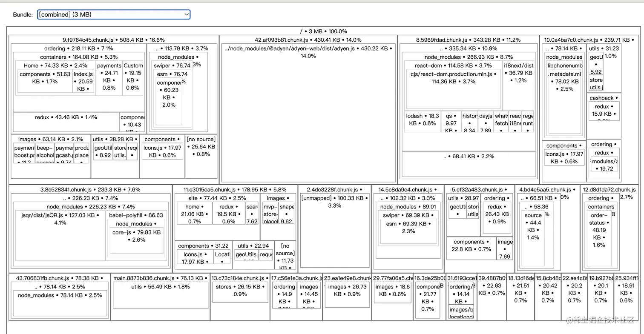Click the 42.af093b81.chunk.js 430.41 KB header
Image resolution: width=644 pixels, height=334 pixels.
coord(308,40)
